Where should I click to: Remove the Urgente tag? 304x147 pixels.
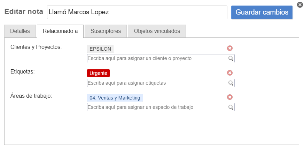coord(230,73)
